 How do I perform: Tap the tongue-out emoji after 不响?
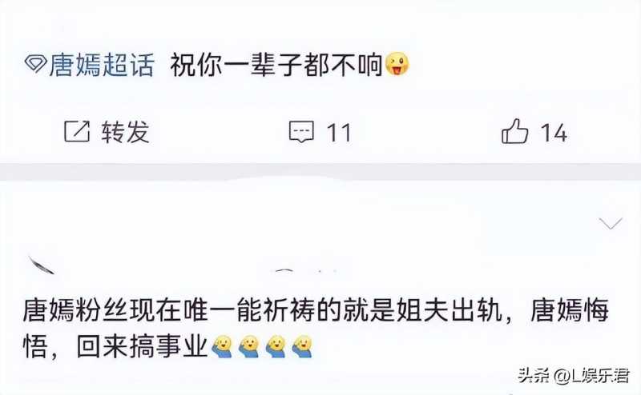(x=397, y=64)
